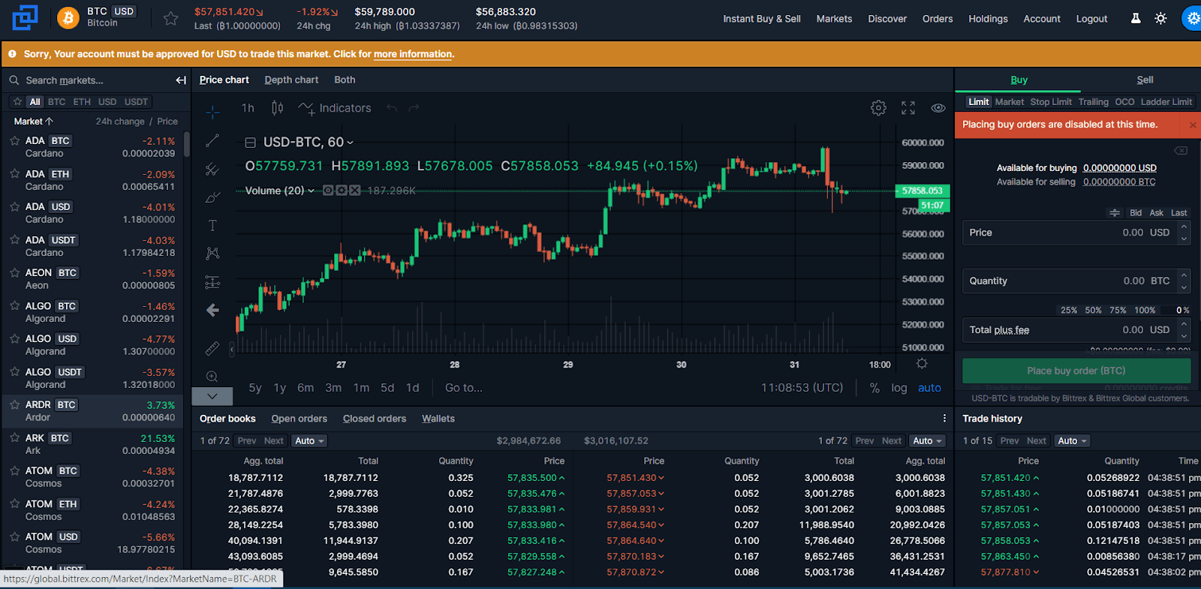The width and height of the screenshot is (1201, 589).
Task: Go to next bids order book page
Action: (x=274, y=441)
